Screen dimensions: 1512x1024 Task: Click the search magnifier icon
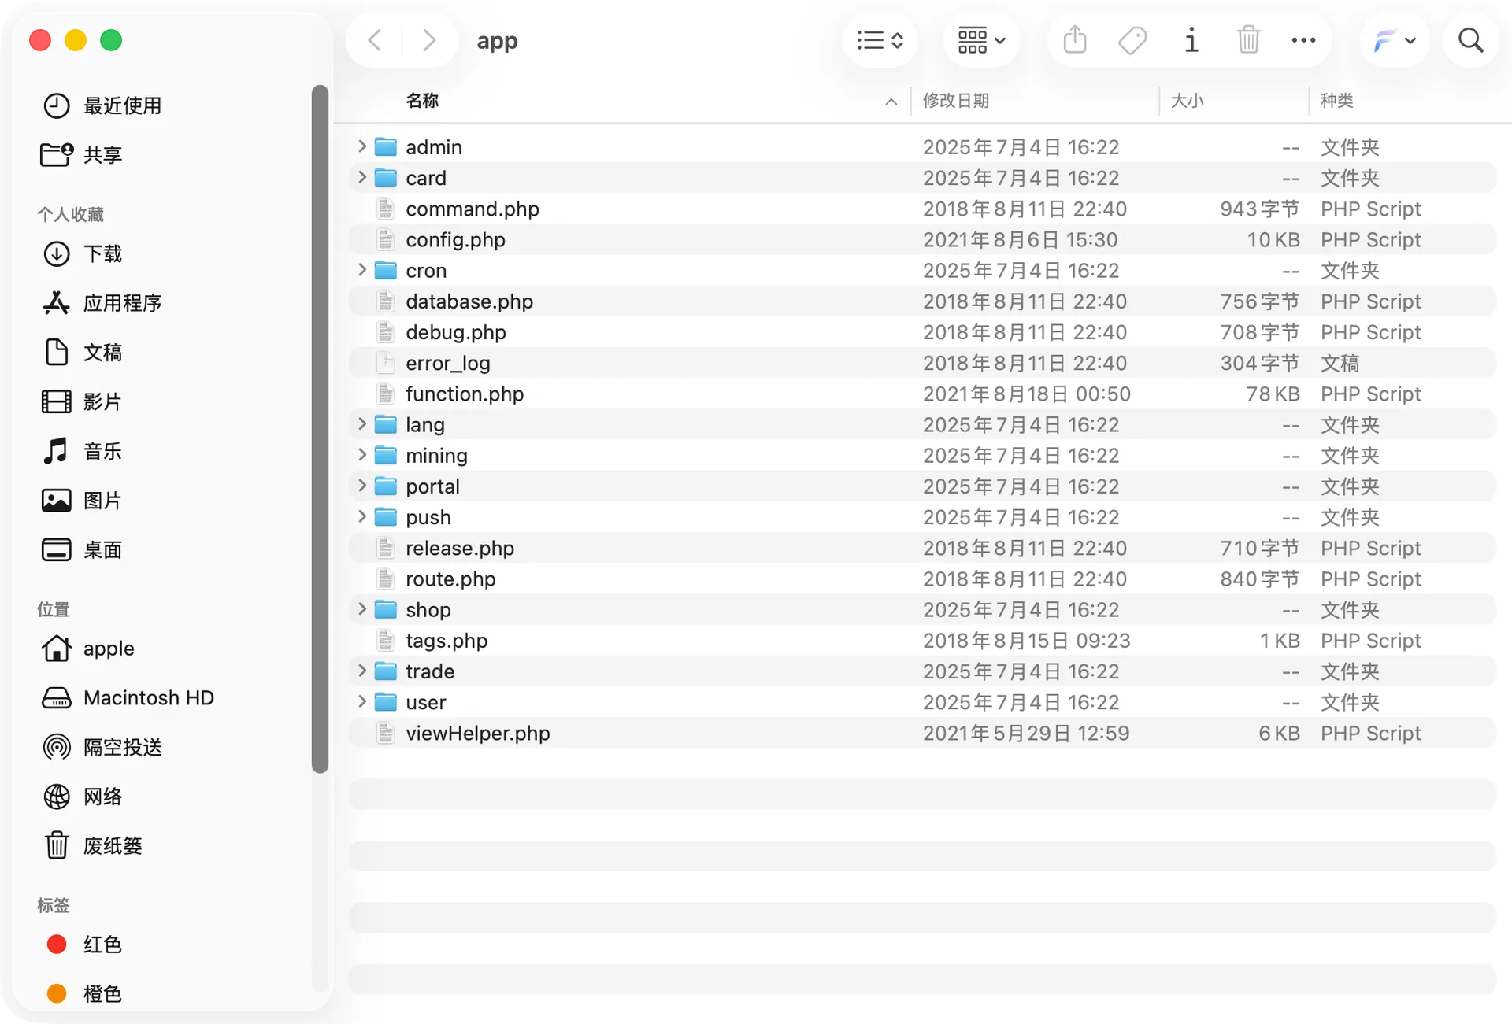(1470, 40)
